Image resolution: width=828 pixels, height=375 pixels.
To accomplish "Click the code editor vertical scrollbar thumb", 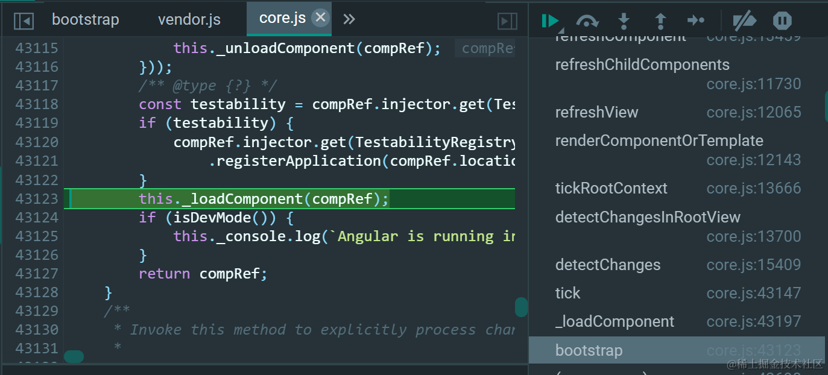I will pos(521,307).
